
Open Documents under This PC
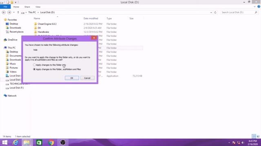coord(15,56)
